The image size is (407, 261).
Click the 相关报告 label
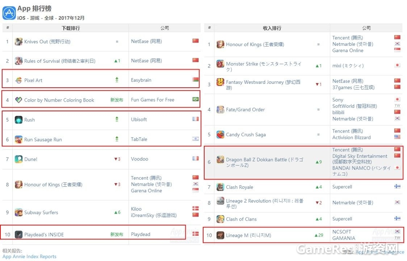(12, 250)
